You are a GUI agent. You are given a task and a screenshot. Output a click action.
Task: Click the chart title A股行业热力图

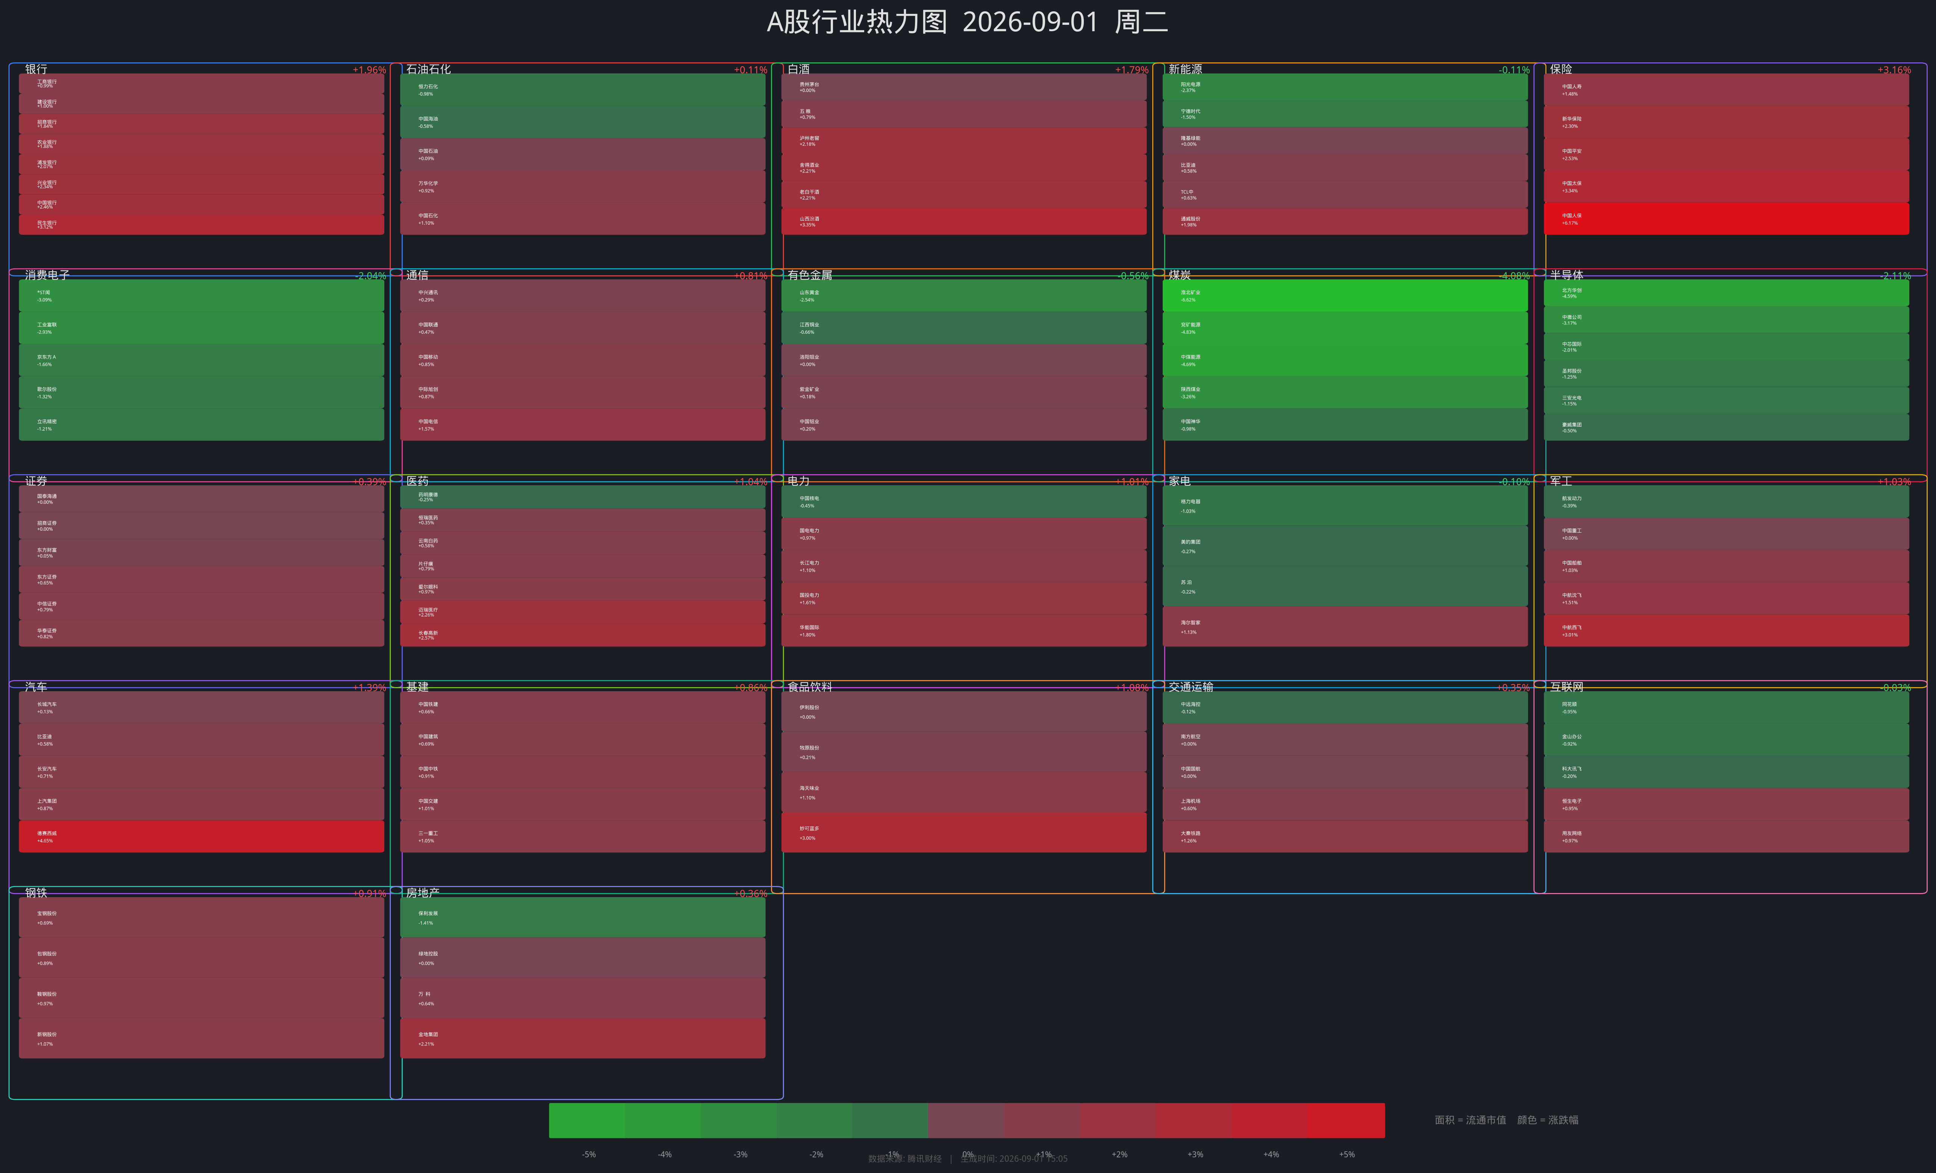click(856, 22)
